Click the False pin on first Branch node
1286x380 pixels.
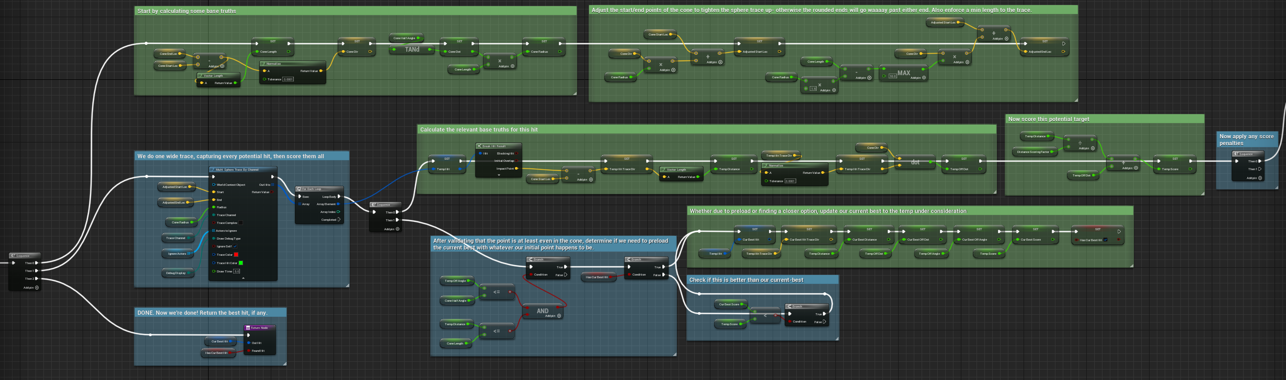(x=565, y=275)
